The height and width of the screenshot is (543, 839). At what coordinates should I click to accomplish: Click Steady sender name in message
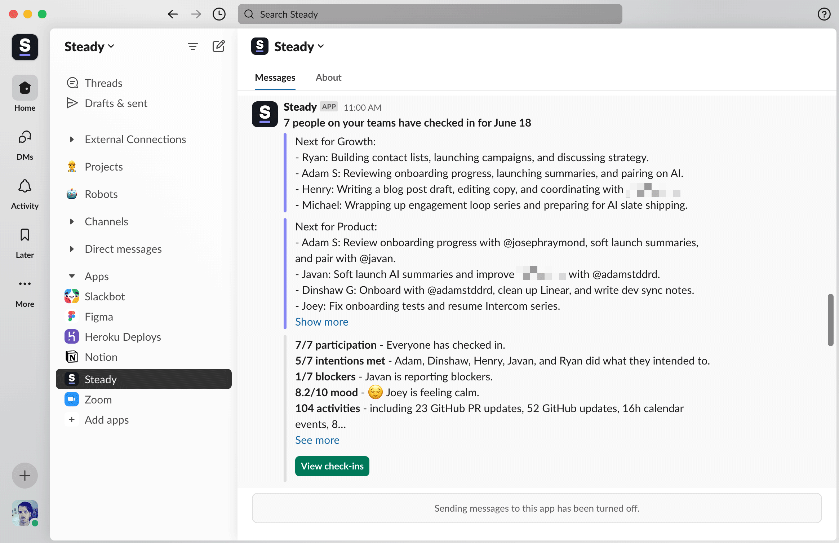click(300, 107)
